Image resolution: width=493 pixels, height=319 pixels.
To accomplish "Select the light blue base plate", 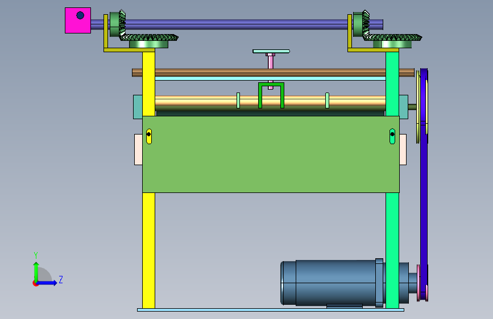I will click(271, 310).
